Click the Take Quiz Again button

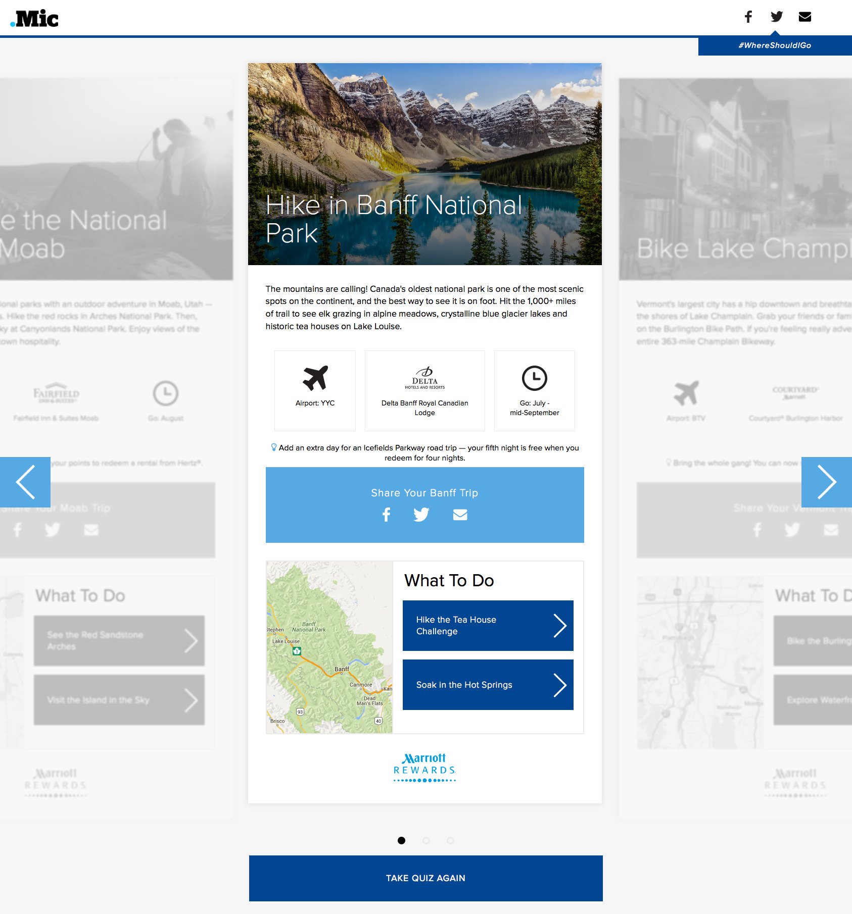[x=425, y=878]
